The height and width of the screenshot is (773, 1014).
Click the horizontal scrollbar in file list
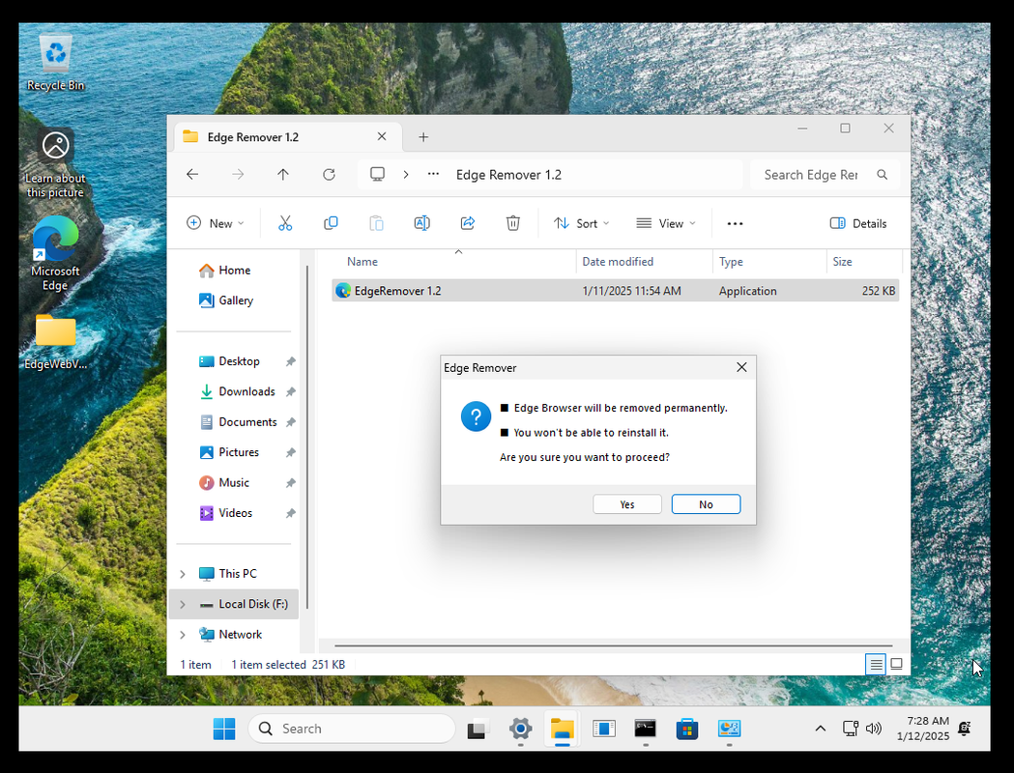click(613, 645)
